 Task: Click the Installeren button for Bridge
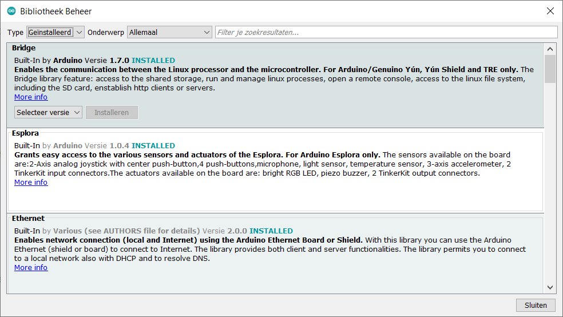click(112, 112)
